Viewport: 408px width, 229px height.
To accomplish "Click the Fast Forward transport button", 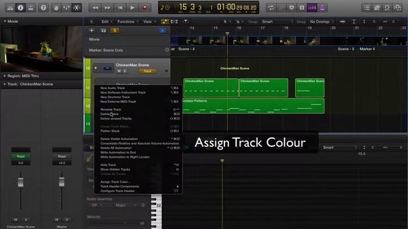I will click(107, 8).
